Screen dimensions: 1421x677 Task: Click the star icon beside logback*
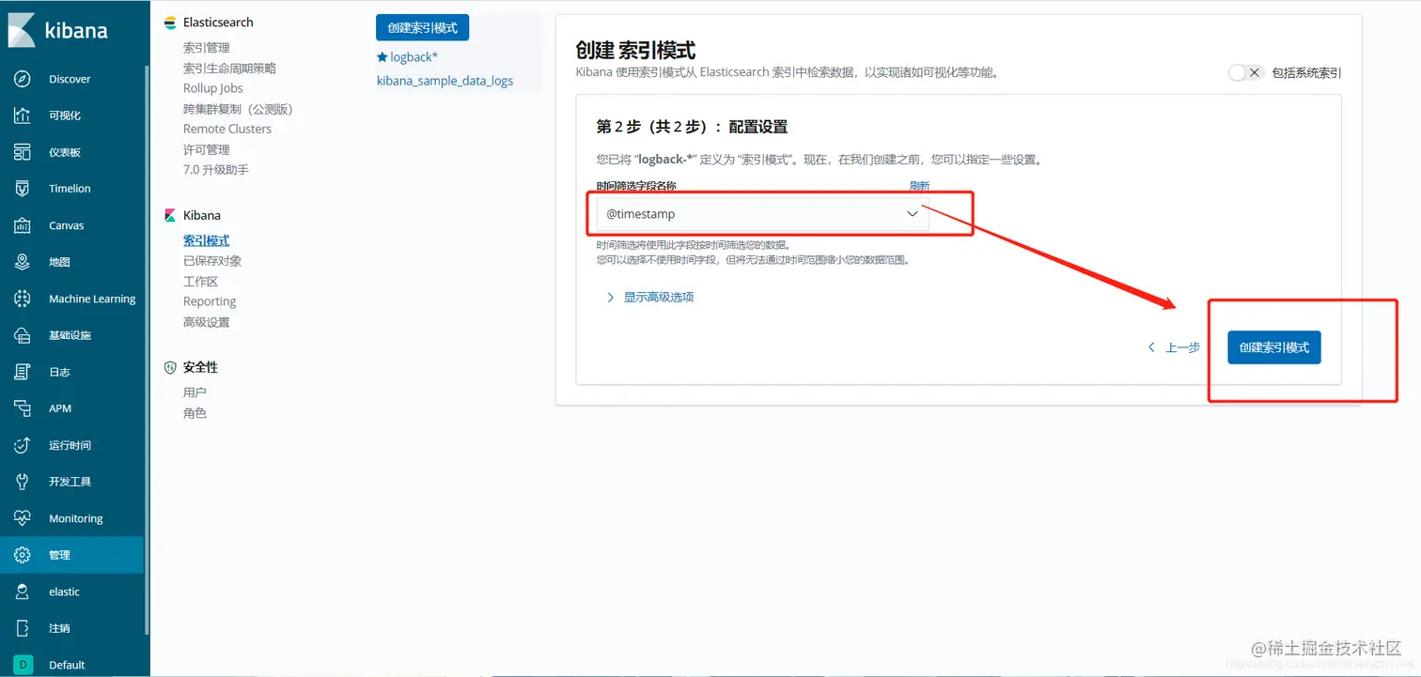point(383,57)
